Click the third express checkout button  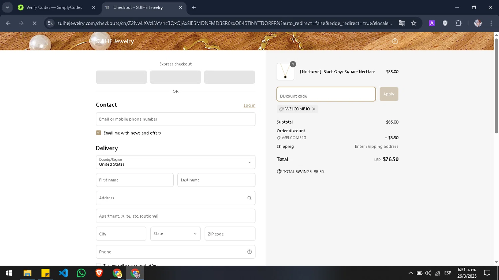(x=230, y=77)
